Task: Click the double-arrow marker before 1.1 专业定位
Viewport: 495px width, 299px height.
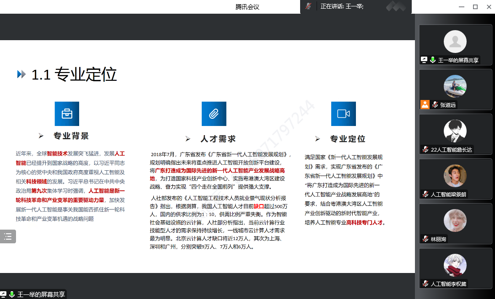Action: [x=22, y=74]
